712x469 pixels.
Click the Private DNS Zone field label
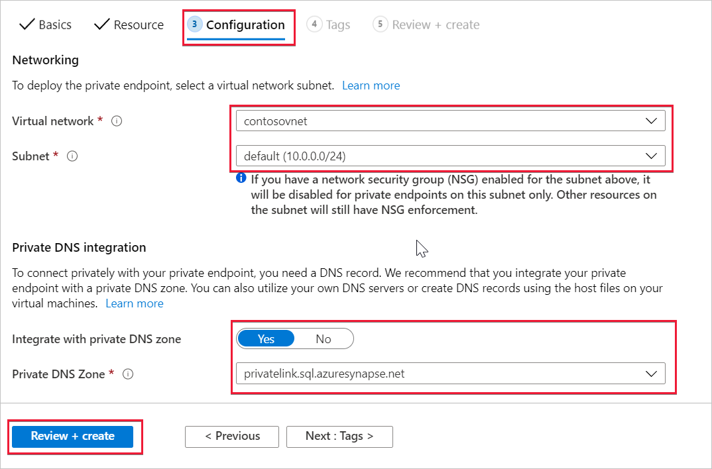coord(58,374)
